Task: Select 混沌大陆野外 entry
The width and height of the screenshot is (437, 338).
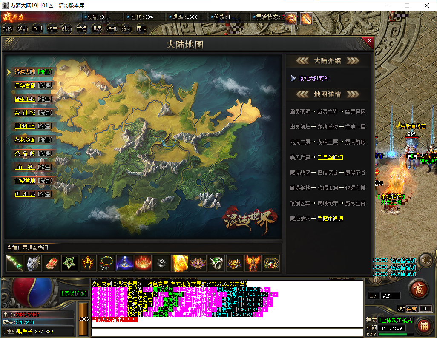Action: (x=314, y=79)
